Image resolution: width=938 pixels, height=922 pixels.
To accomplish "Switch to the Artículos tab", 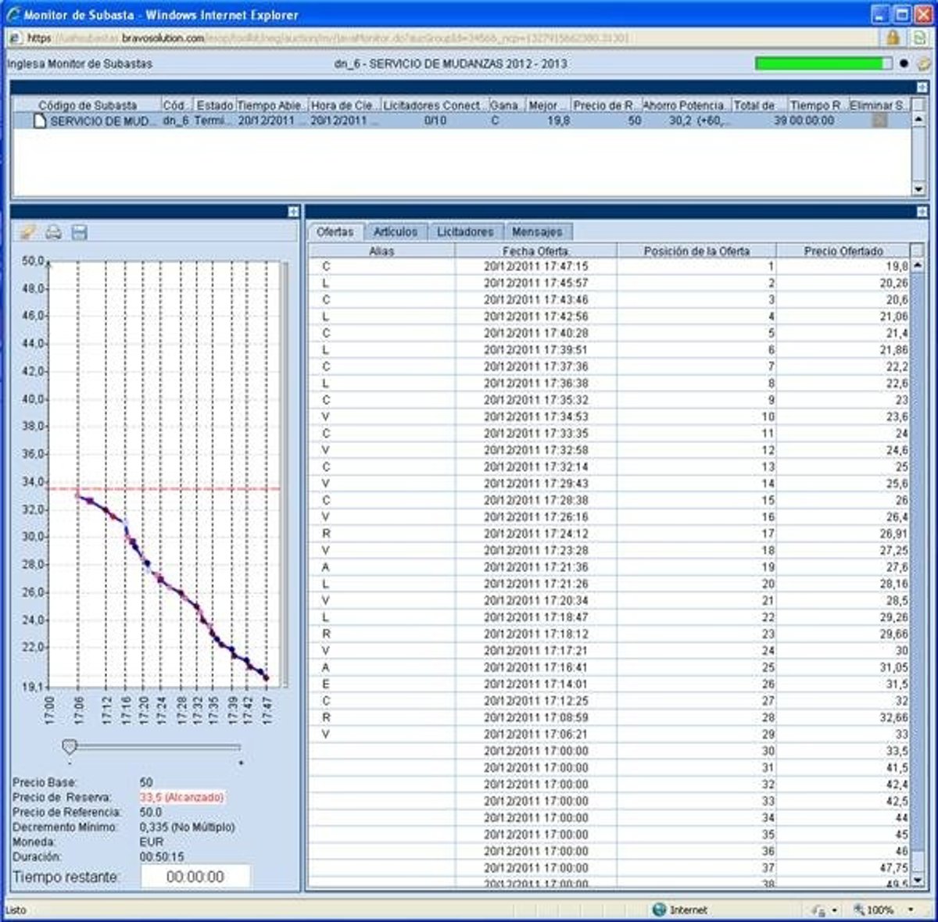I will (x=395, y=232).
